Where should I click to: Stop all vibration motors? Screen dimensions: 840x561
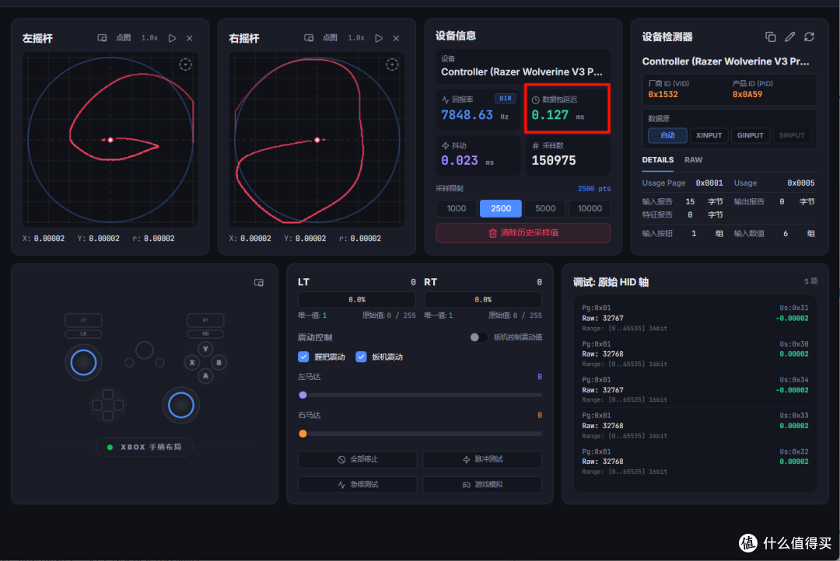pos(357,459)
